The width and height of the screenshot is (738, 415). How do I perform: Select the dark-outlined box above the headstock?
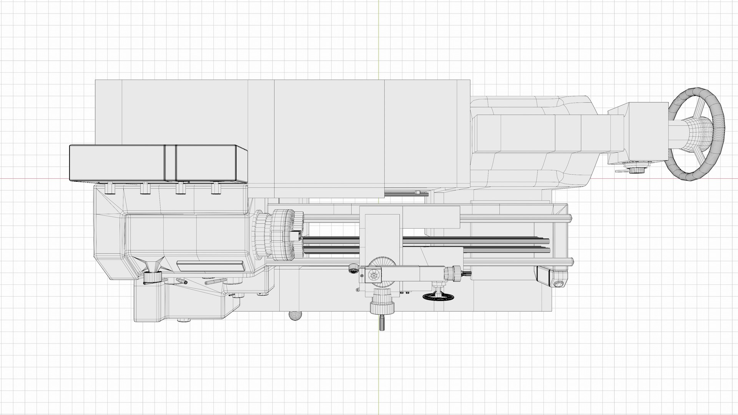[x=159, y=163]
